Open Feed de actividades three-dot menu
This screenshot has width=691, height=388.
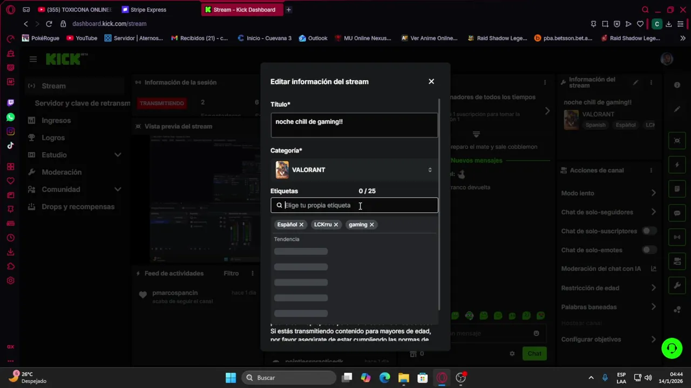click(252, 273)
